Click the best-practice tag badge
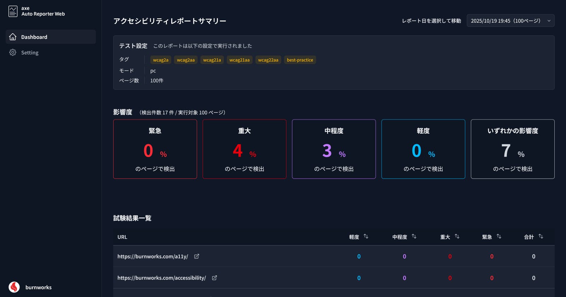This screenshot has width=566, height=297. tap(300, 60)
